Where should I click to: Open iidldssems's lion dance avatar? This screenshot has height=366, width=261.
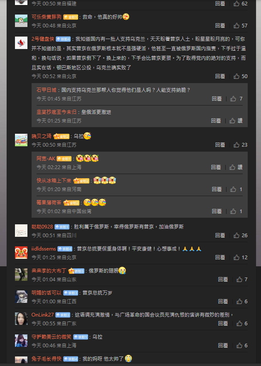click(x=21, y=252)
